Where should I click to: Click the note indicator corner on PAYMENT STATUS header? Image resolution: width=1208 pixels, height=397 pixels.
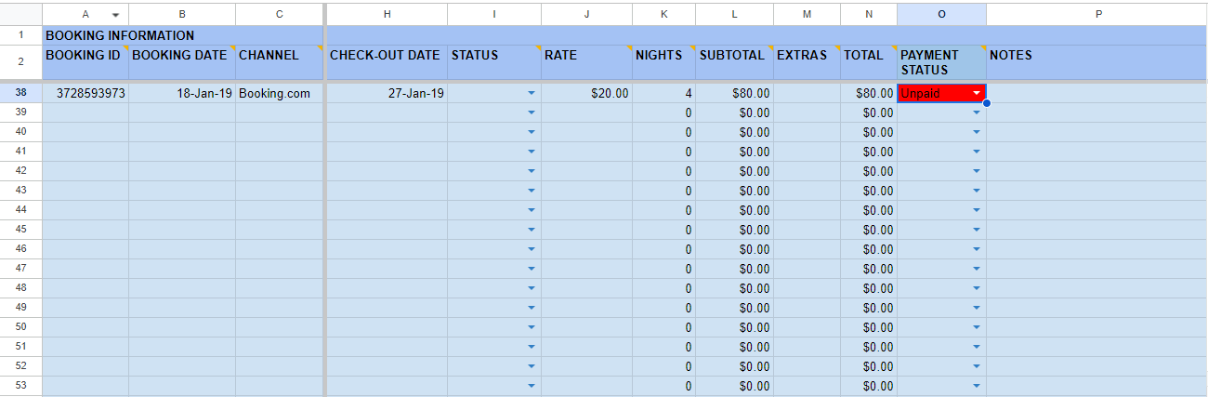(x=983, y=48)
